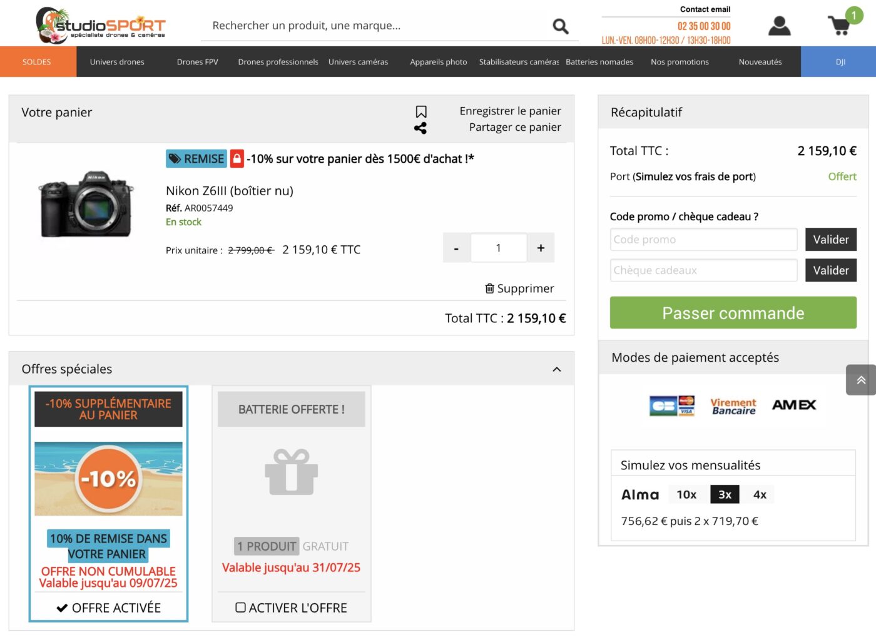
Task: Click the cart item count badge
Action: (854, 16)
